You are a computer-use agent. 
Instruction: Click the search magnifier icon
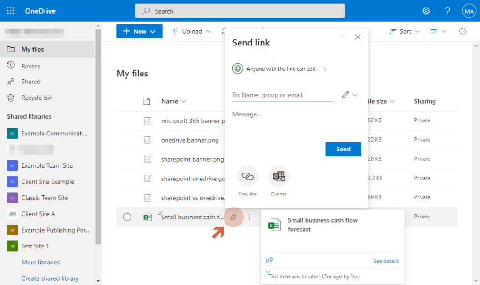click(146, 11)
